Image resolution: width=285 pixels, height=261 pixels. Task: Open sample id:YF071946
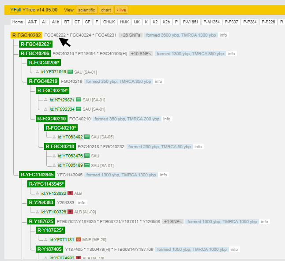pyautogui.click(x=54, y=72)
